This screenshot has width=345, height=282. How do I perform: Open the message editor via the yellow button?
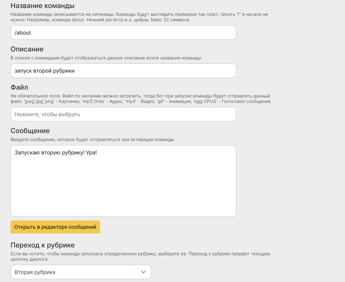[55, 227]
